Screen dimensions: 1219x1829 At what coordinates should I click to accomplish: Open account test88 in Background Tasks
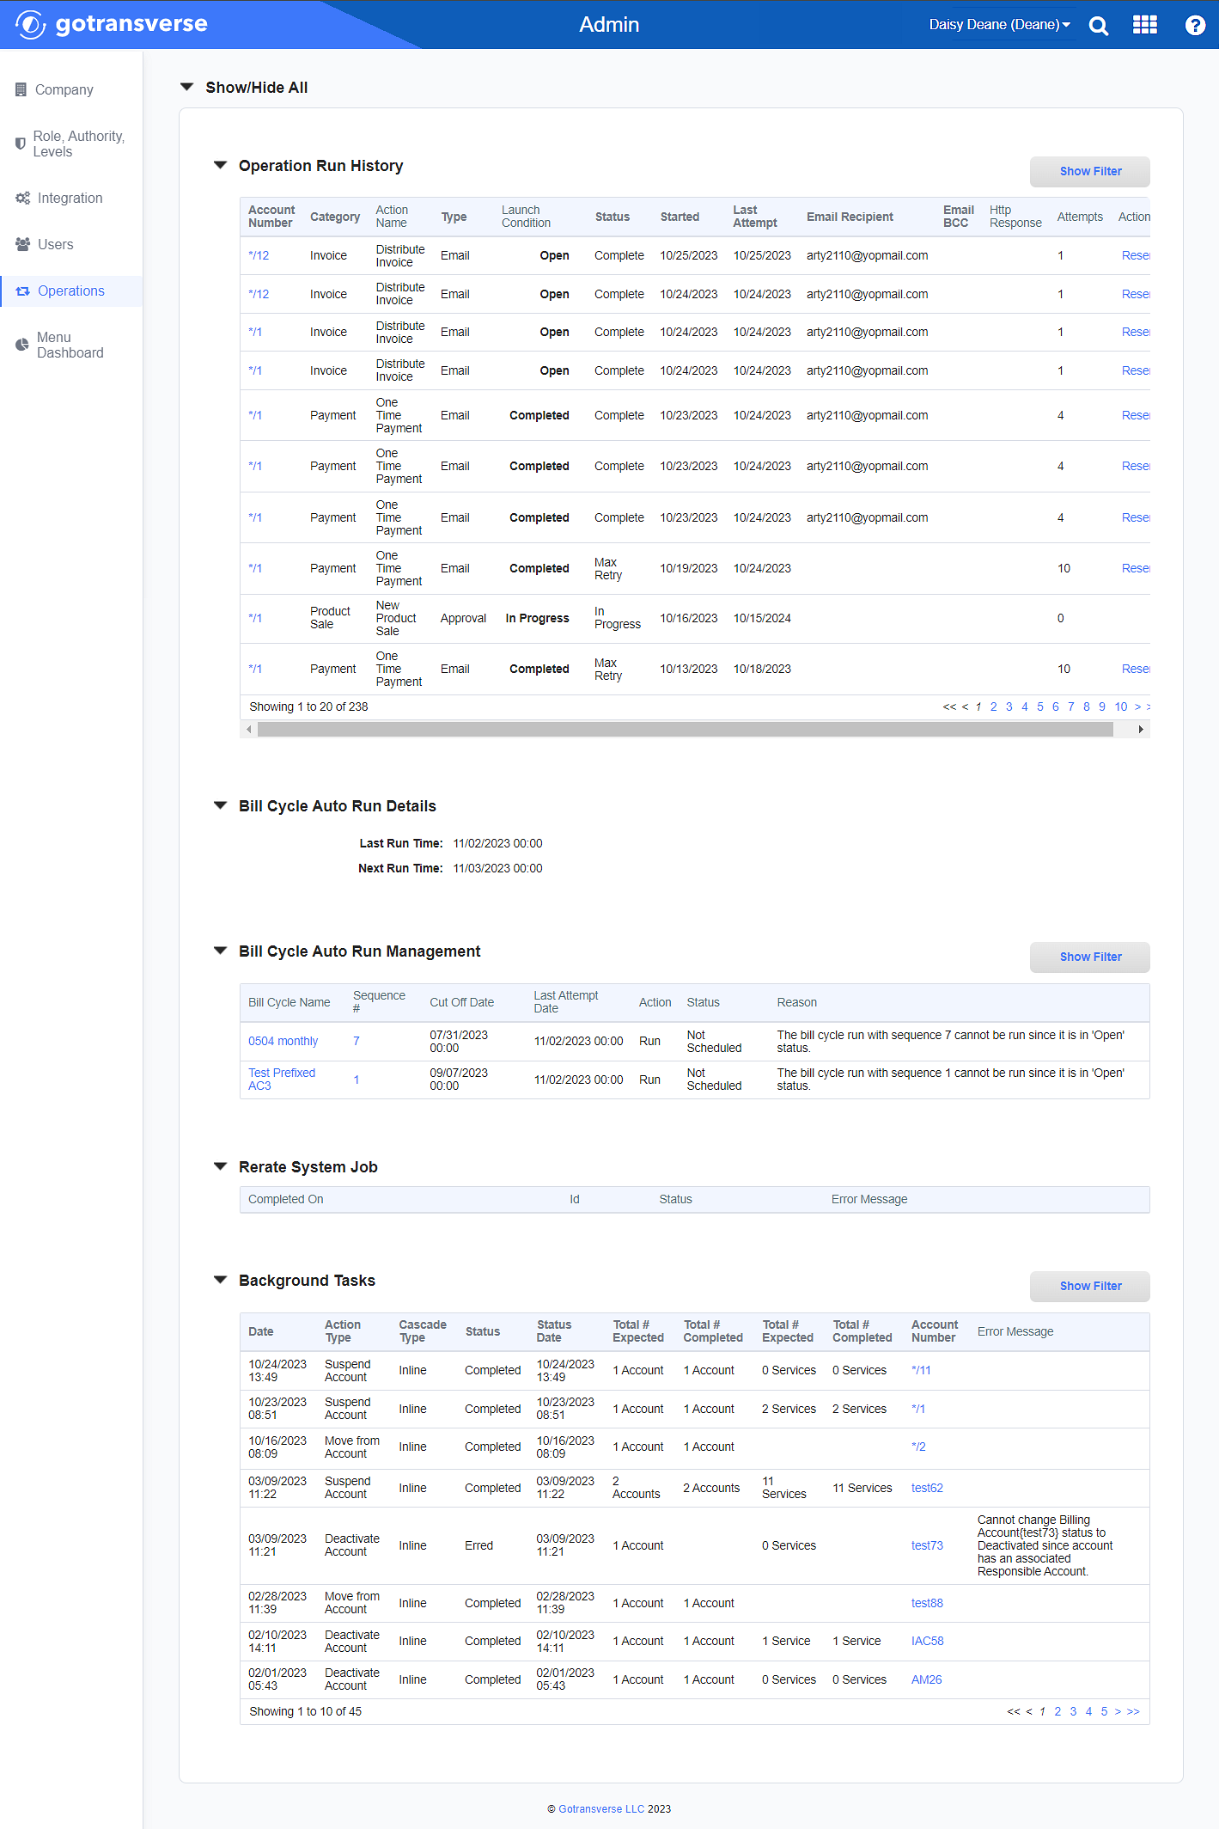[x=927, y=1603]
